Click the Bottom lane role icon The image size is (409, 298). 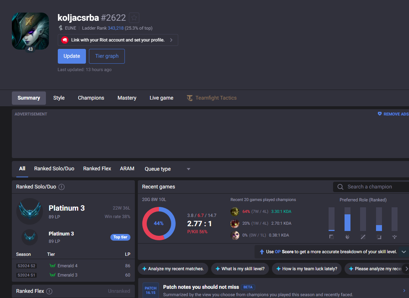tap(379, 237)
